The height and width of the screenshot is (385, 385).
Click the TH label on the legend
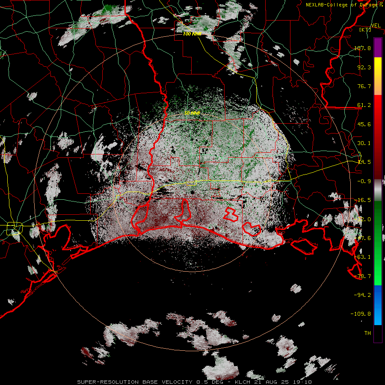(x=367, y=333)
